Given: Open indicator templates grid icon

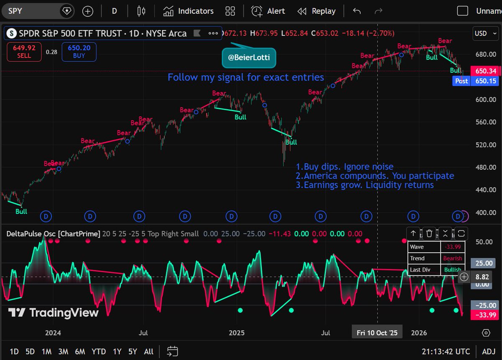Looking at the screenshot, I should [230, 11].
